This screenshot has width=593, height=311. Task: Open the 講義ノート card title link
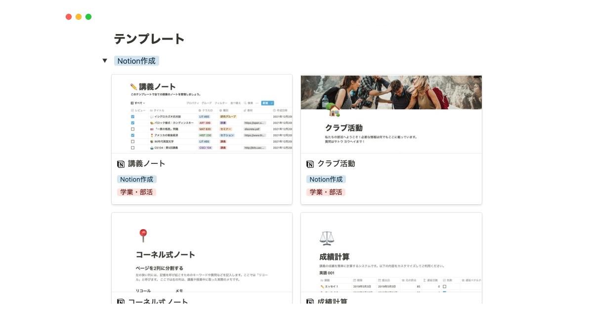pos(147,164)
